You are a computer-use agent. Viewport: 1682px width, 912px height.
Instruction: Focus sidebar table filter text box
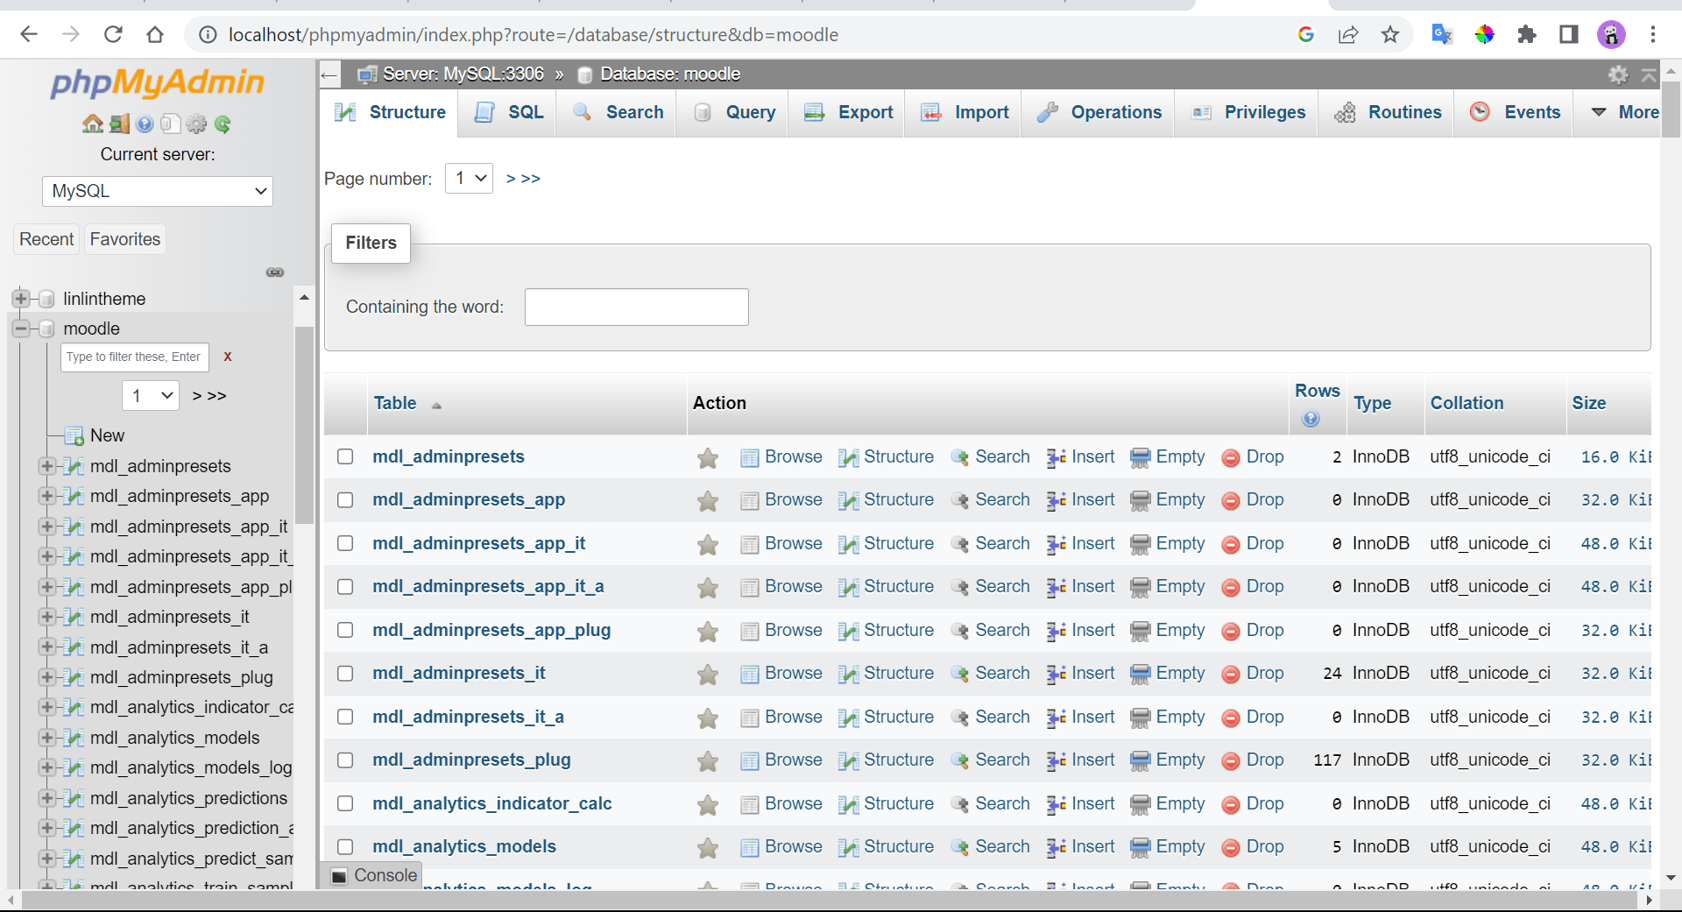(135, 357)
